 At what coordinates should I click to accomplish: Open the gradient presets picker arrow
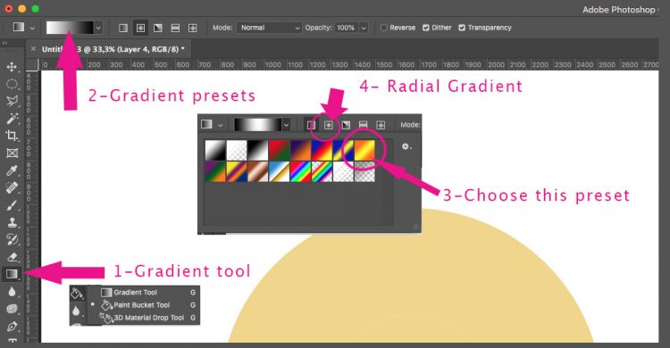98,29
